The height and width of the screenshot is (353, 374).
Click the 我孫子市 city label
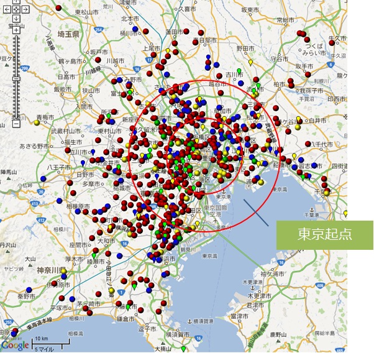[x=311, y=91]
